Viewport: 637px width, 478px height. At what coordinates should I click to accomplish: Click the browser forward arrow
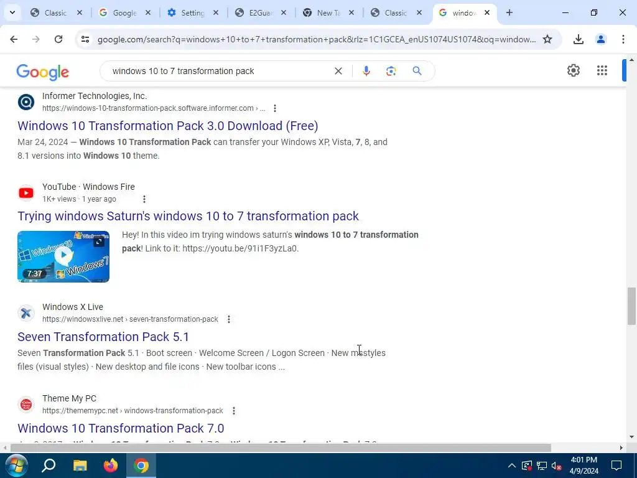point(36,39)
